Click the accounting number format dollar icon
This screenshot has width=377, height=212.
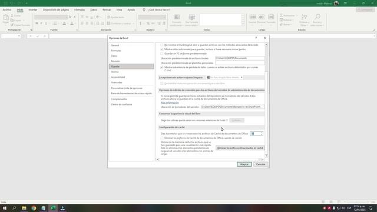140,24
